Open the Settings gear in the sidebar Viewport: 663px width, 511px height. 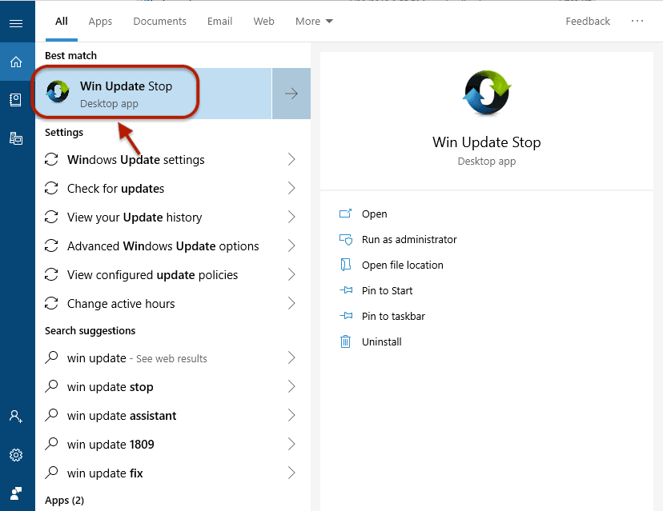(16, 455)
